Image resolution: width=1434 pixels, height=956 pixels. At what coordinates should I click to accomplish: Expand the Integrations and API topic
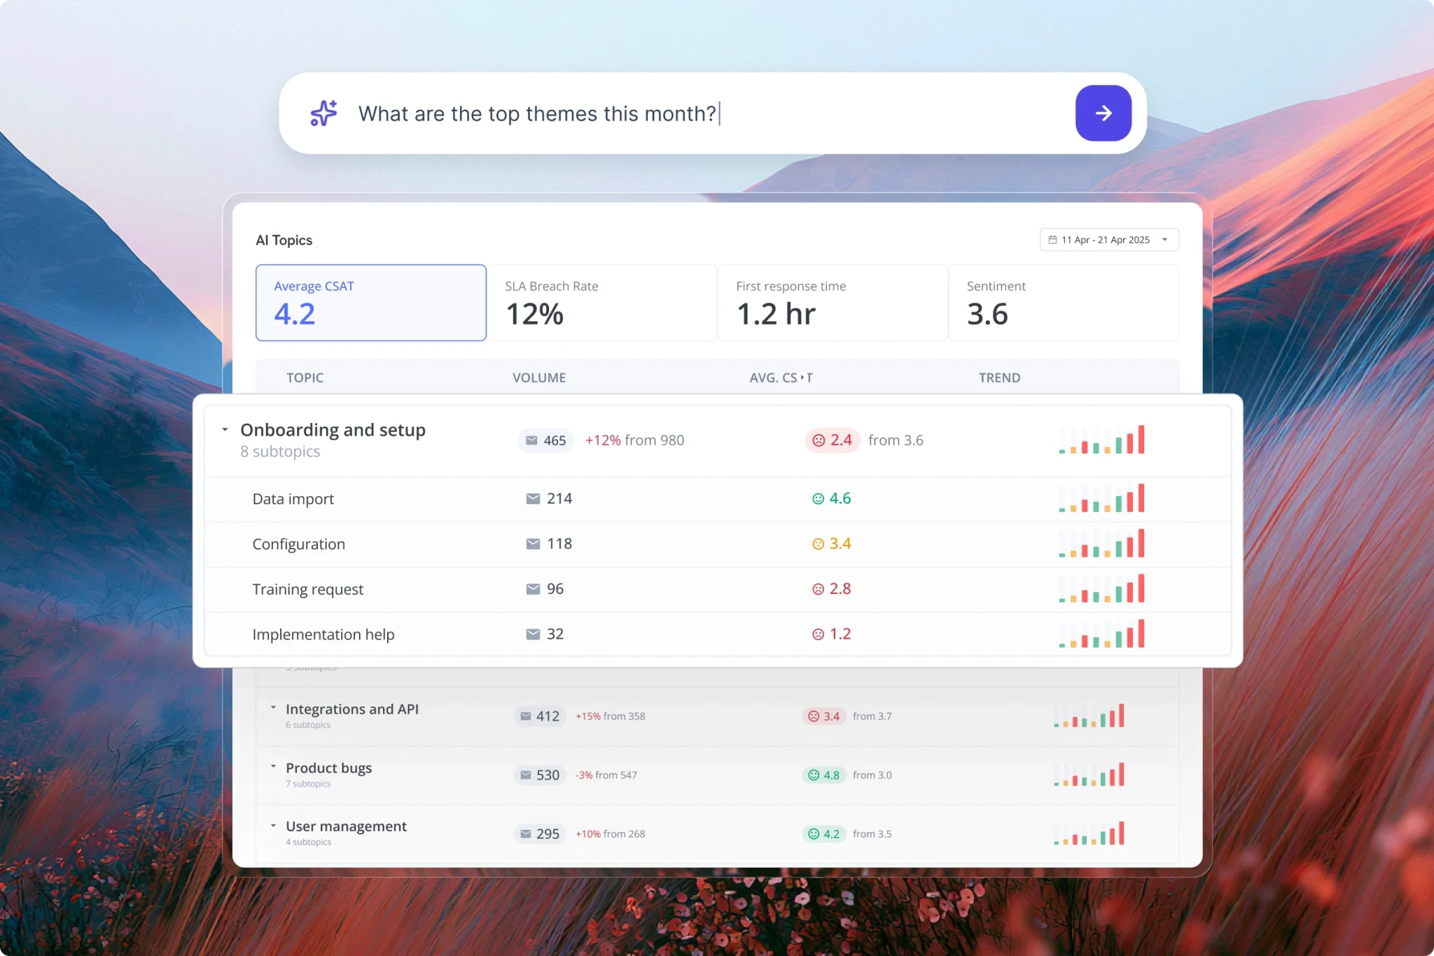pos(273,708)
